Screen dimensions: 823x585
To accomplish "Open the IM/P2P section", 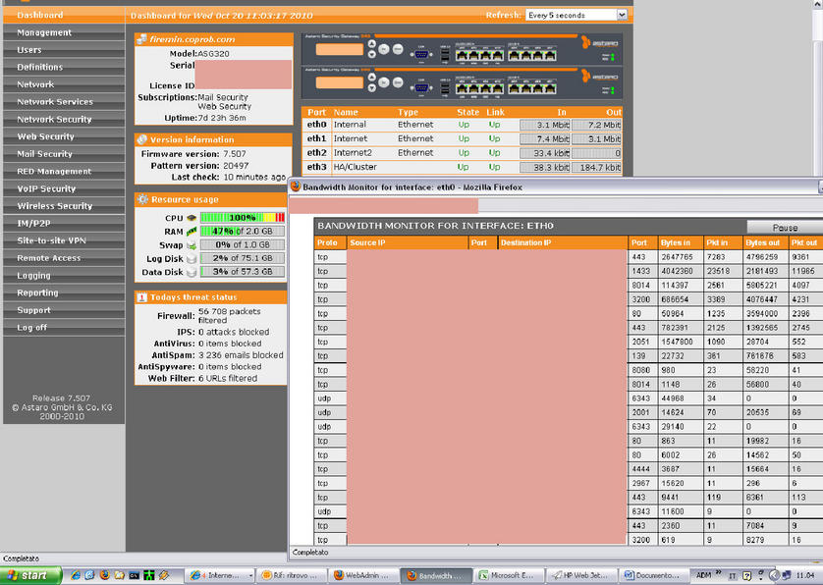I will point(64,223).
